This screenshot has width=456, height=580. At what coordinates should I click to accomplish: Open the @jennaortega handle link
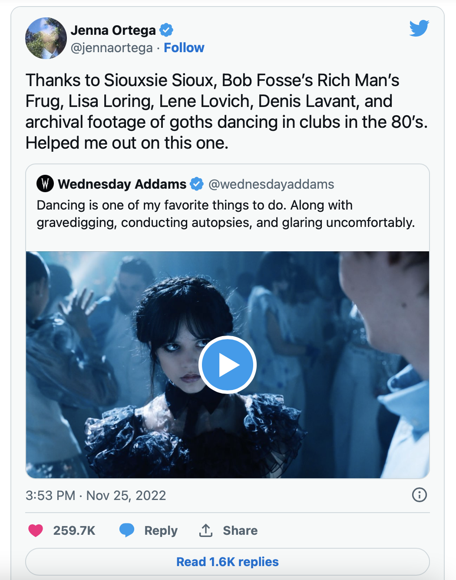click(112, 48)
